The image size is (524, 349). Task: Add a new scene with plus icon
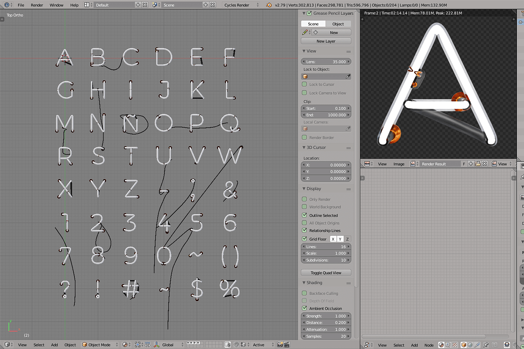tap(206, 5)
